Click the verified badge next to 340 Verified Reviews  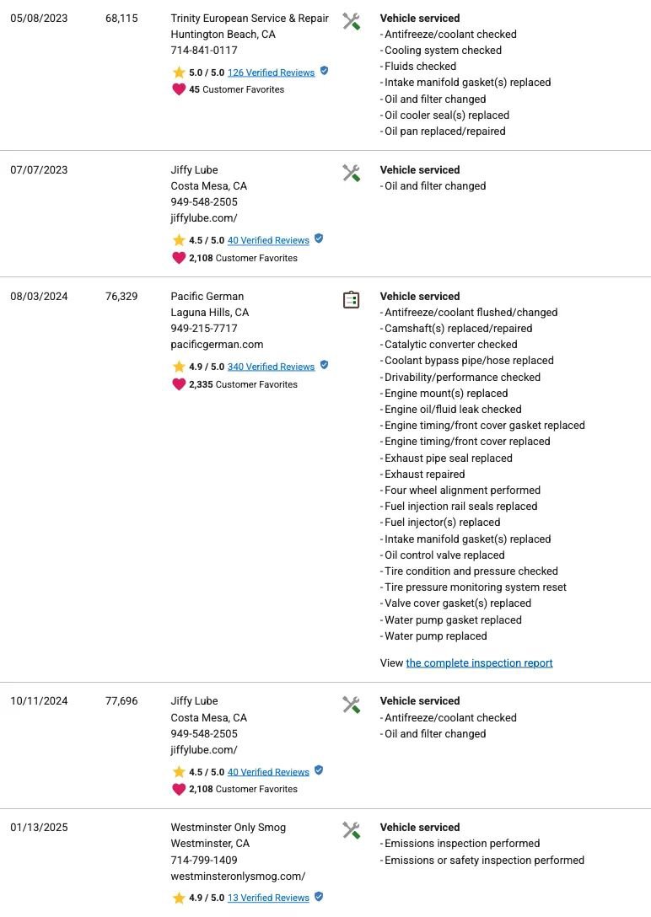click(x=325, y=366)
